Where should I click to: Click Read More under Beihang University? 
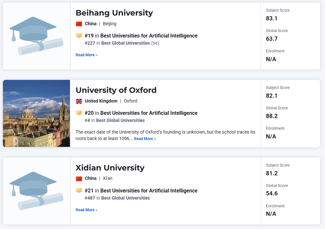point(86,55)
